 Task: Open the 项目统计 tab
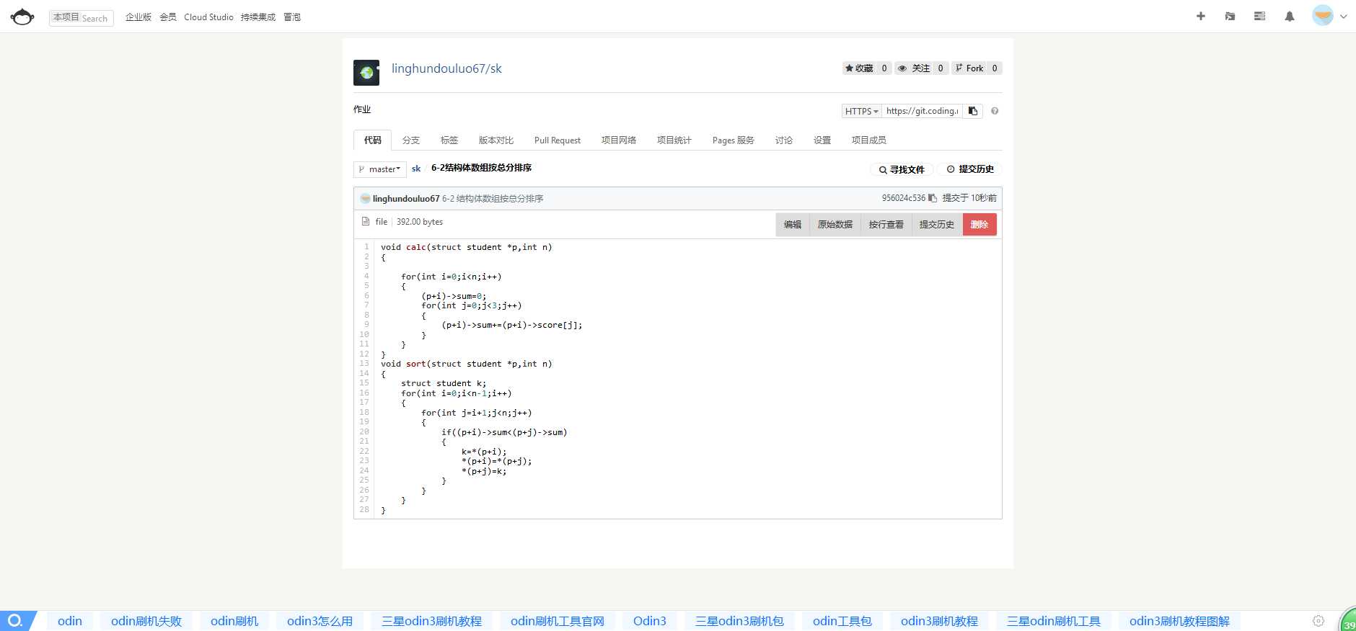(x=674, y=140)
